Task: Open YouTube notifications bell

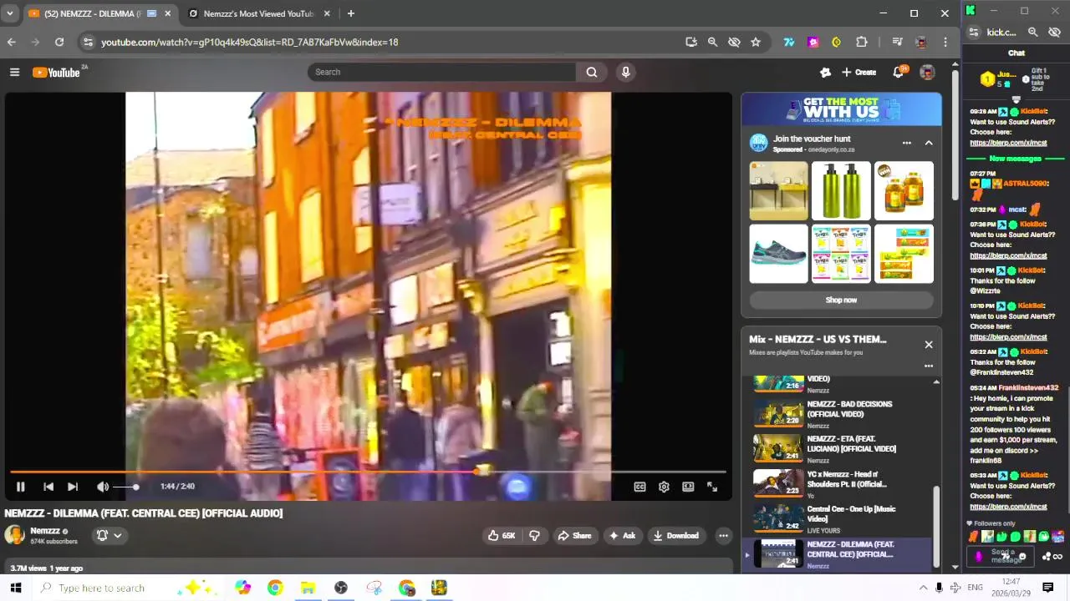Action: (x=899, y=72)
